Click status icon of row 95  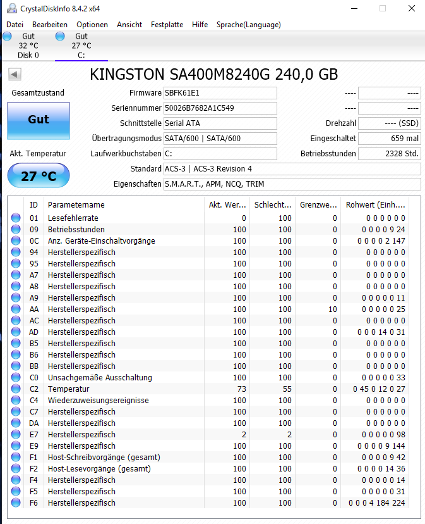point(16,263)
